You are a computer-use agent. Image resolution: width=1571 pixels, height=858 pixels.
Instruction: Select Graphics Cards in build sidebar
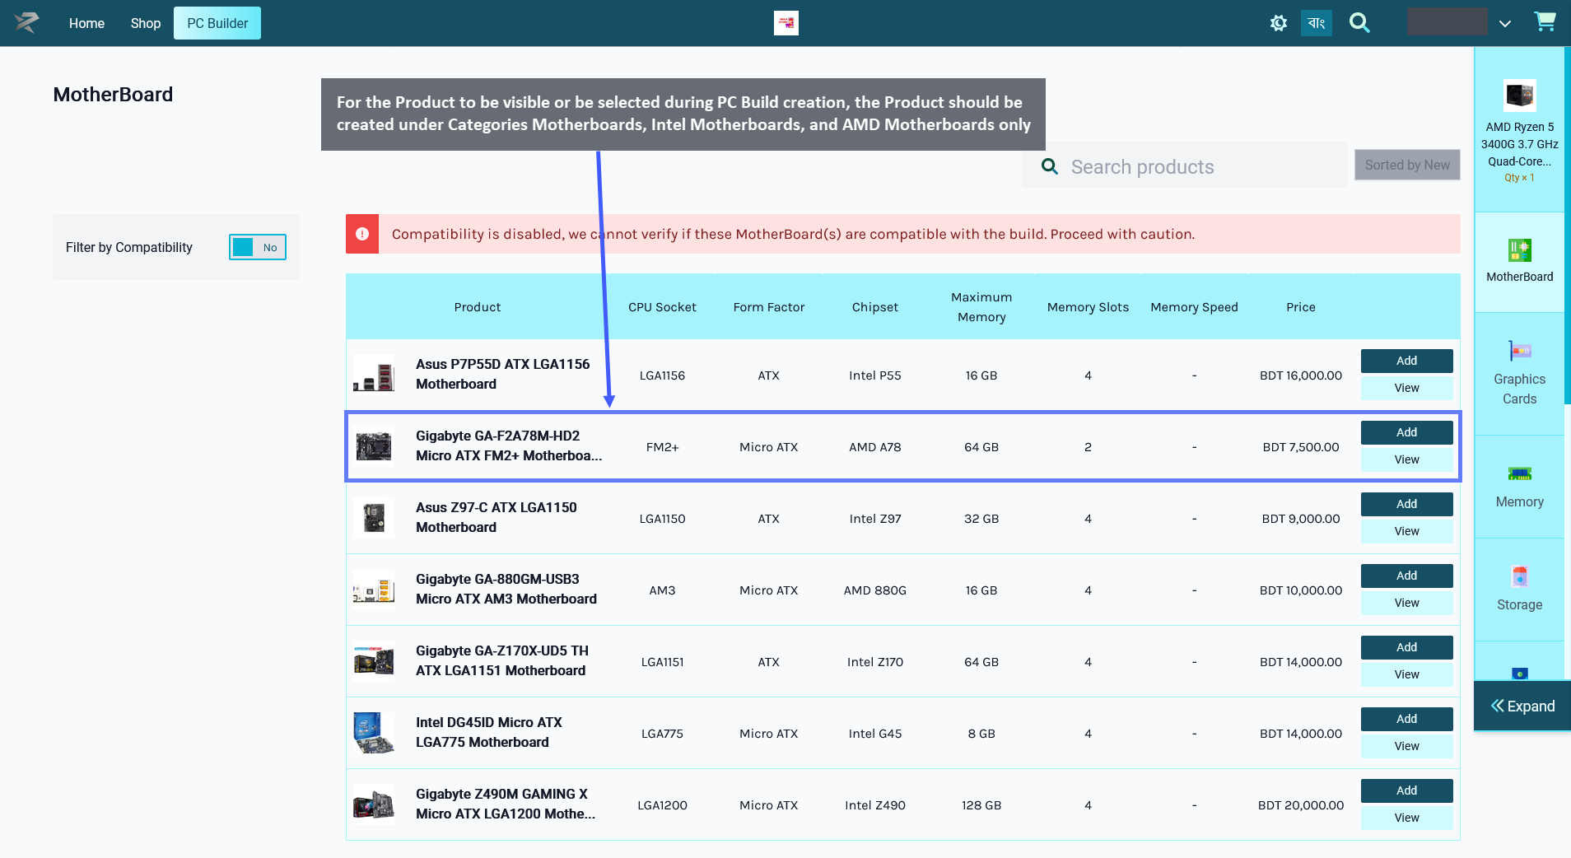pyautogui.click(x=1519, y=373)
